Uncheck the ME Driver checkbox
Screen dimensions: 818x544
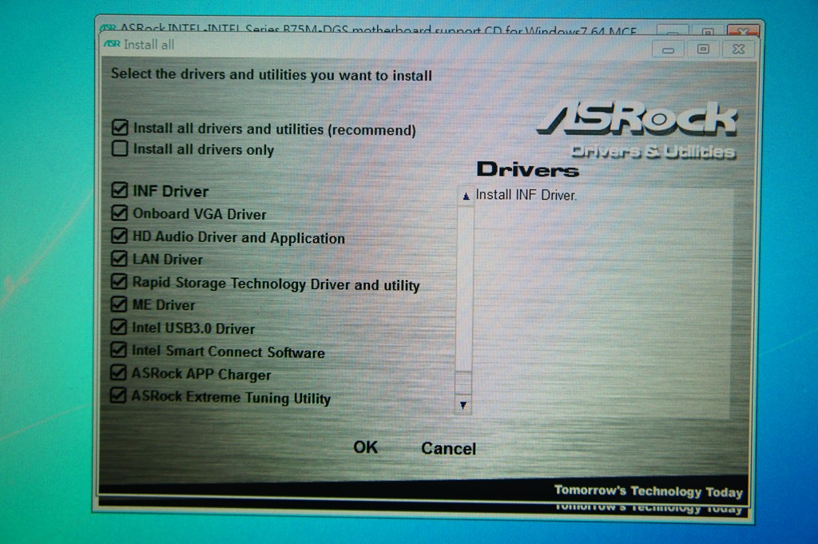118,304
